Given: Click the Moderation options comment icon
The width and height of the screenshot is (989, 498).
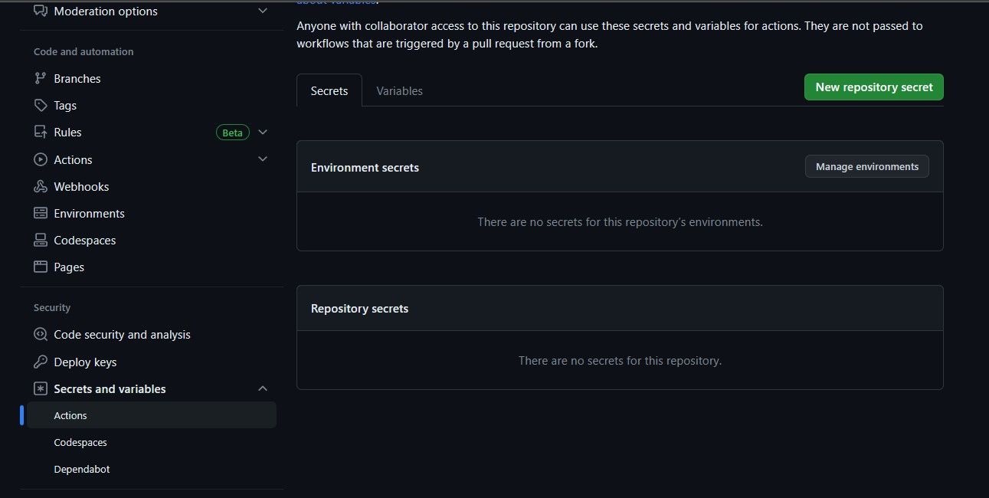Looking at the screenshot, I should tap(40, 11).
